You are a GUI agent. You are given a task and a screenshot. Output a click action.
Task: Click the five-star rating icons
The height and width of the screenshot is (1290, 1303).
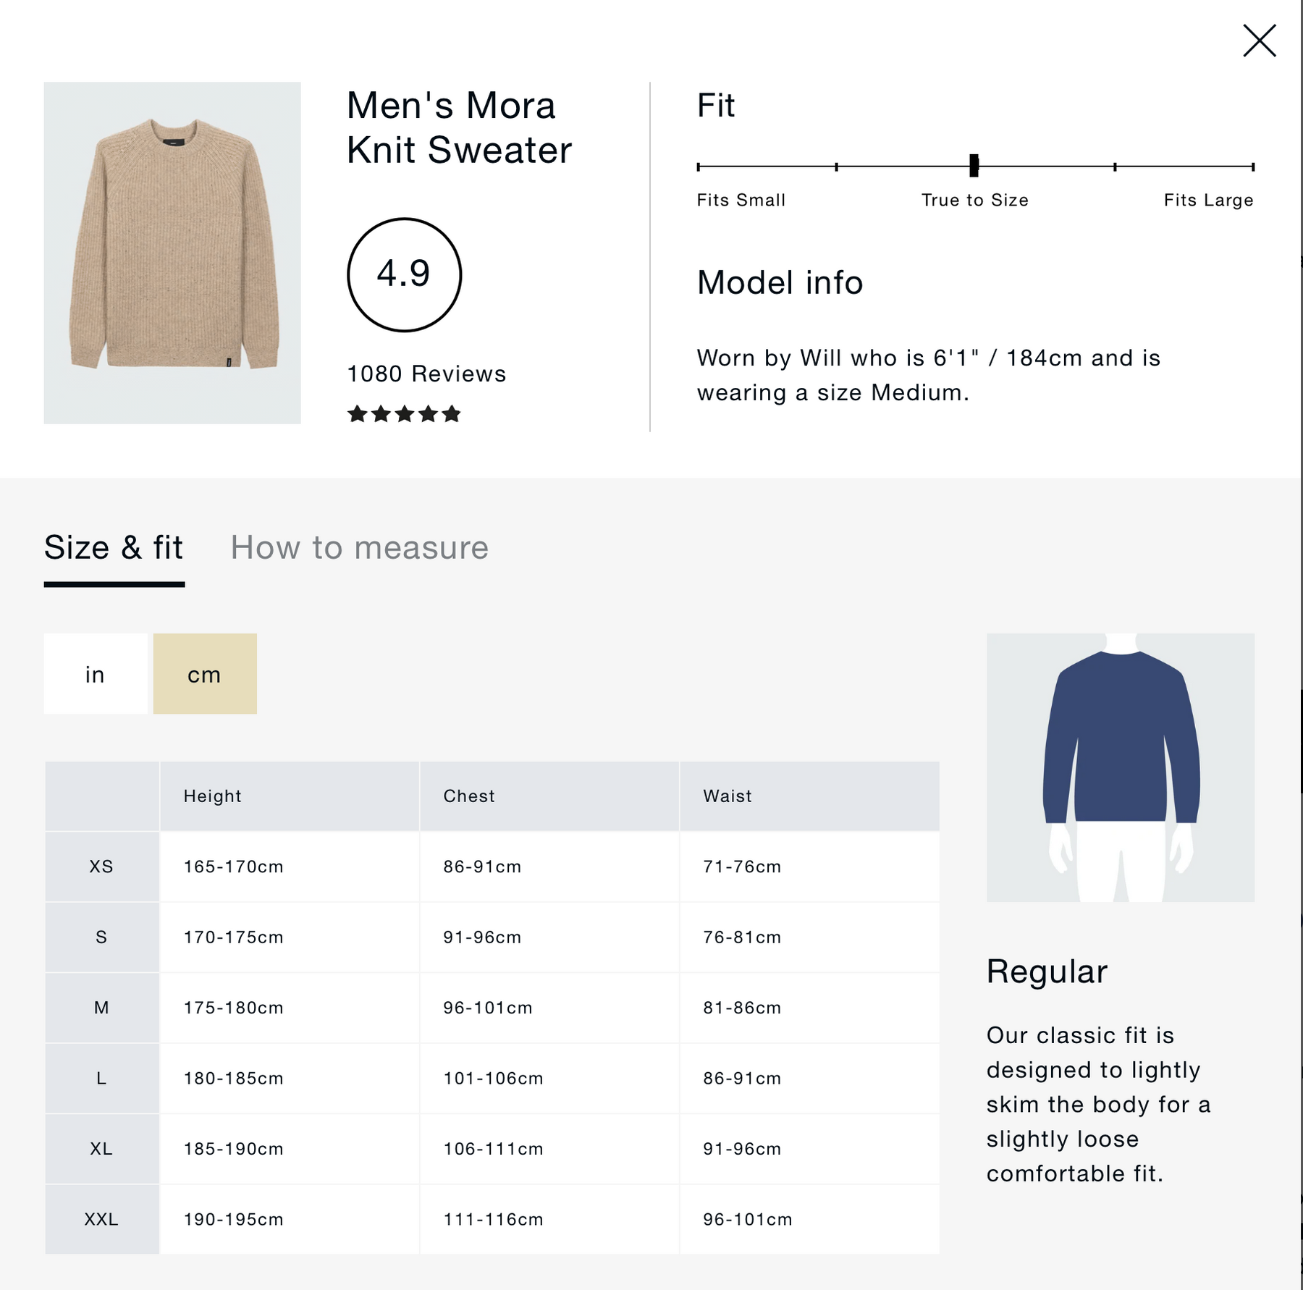coord(404,414)
